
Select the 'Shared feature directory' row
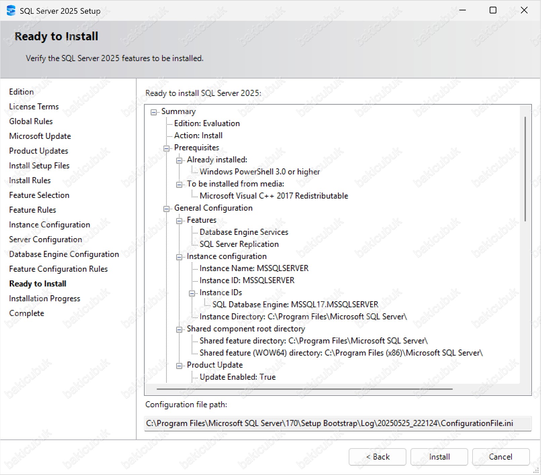point(314,341)
